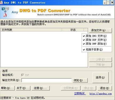Exit with the 退出(E) button
The width and height of the screenshot is (115, 100).
point(105,88)
